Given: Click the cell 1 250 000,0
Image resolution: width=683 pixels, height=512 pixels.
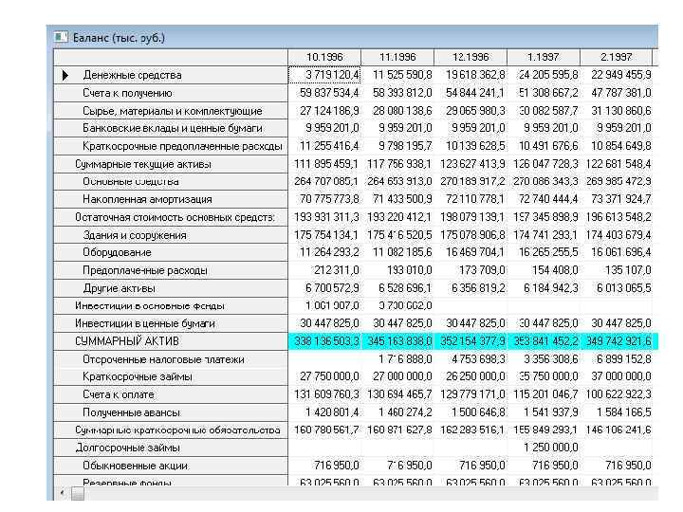Looking at the screenshot, I should [544, 448].
